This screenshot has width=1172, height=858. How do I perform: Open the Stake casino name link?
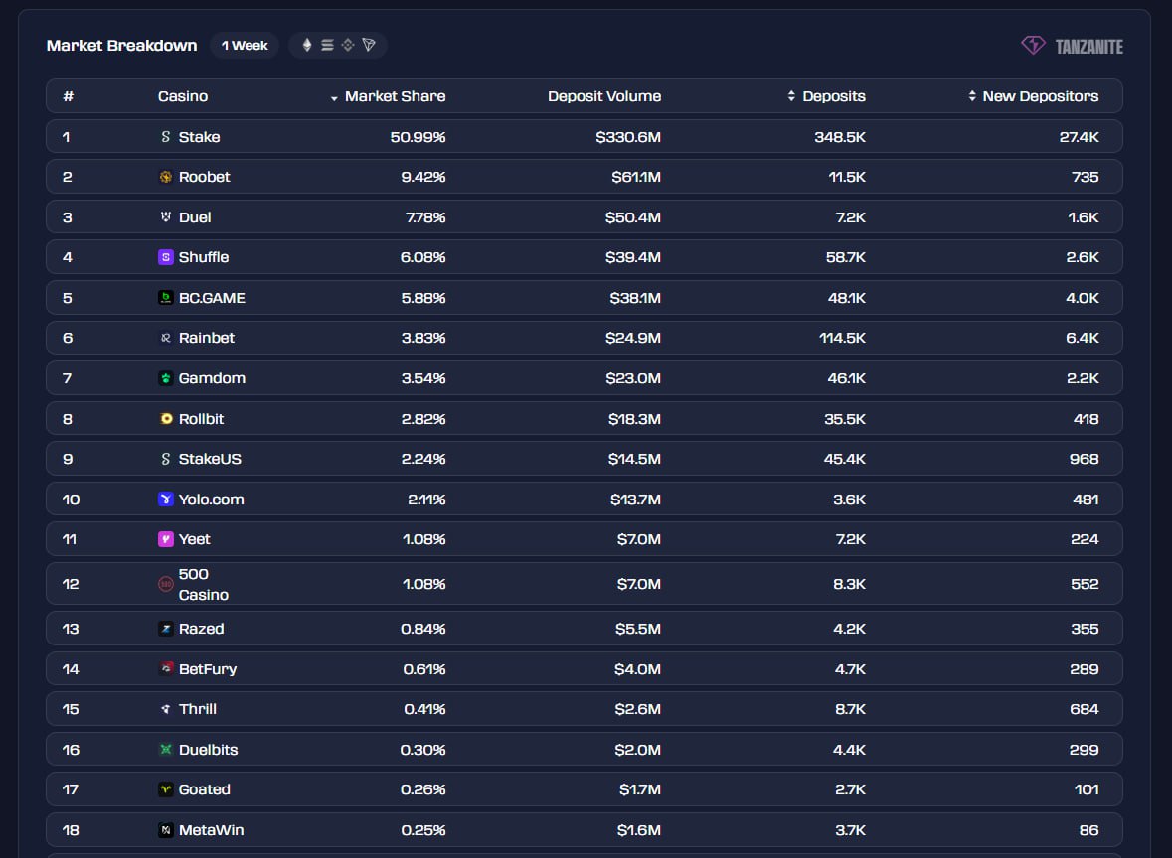coord(199,137)
